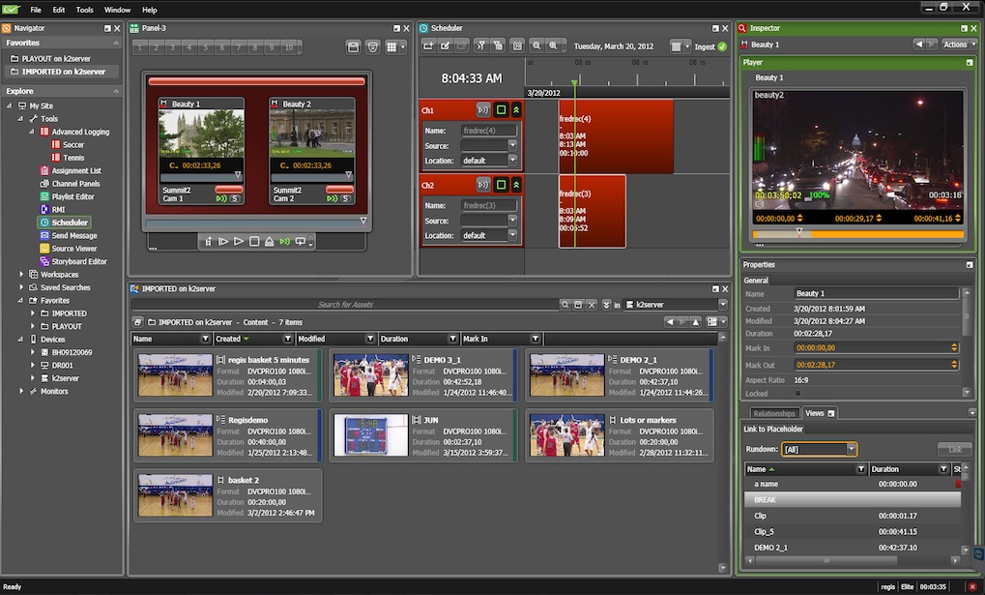Open the Tools menu
985x595 pixels.
coord(85,10)
